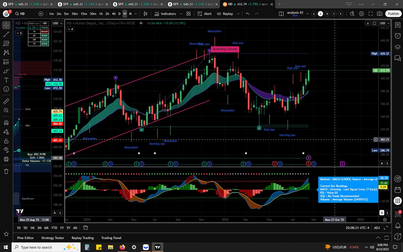Remove objects with the trash icon
The width and height of the screenshot is (403, 252).
click(x=6, y=171)
